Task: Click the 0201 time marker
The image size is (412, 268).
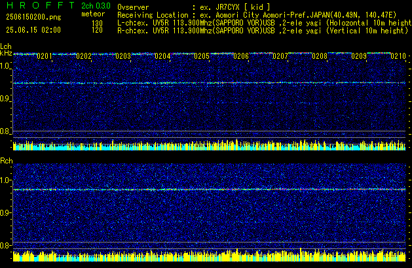Action: (45, 56)
